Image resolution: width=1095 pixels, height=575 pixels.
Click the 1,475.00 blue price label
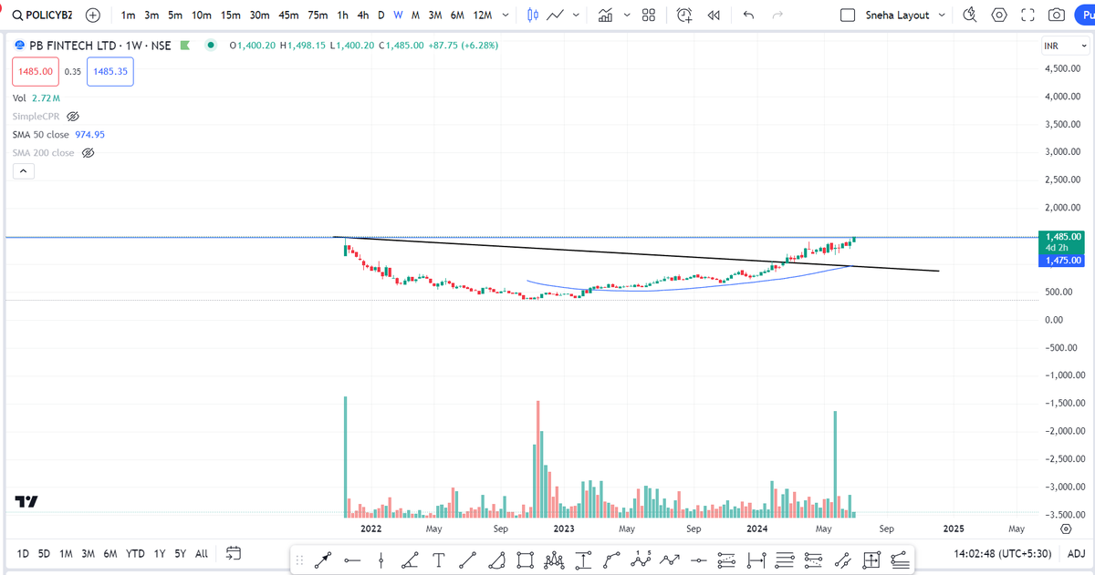click(1061, 261)
